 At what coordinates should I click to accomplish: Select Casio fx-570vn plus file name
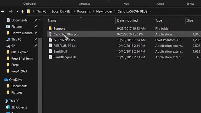(x=67, y=34)
